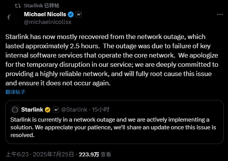Image resolution: width=228 pixels, height=161 pixels.
Task: Open the quoted post's 15小时 timestamp
Action: 100,110
